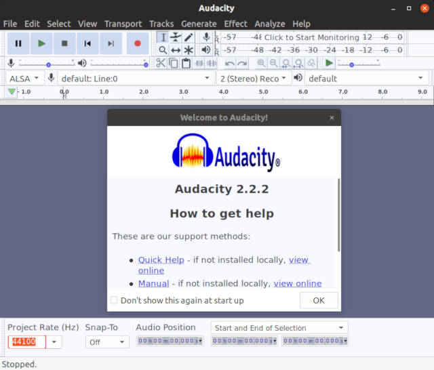
Task: Click the Zoom In magnifier
Action: 260,63
